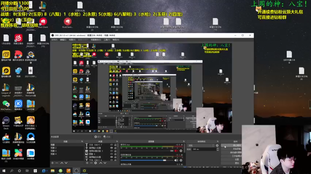311x174 pixels.
Task: Click transition duration 300 ms field
Action: tap(204, 149)
